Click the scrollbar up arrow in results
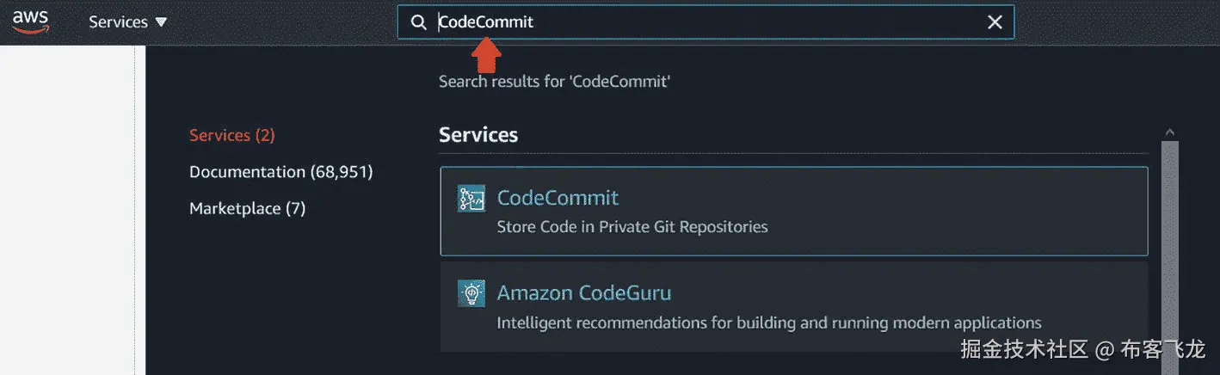1220x375 pixels. 1169,132
